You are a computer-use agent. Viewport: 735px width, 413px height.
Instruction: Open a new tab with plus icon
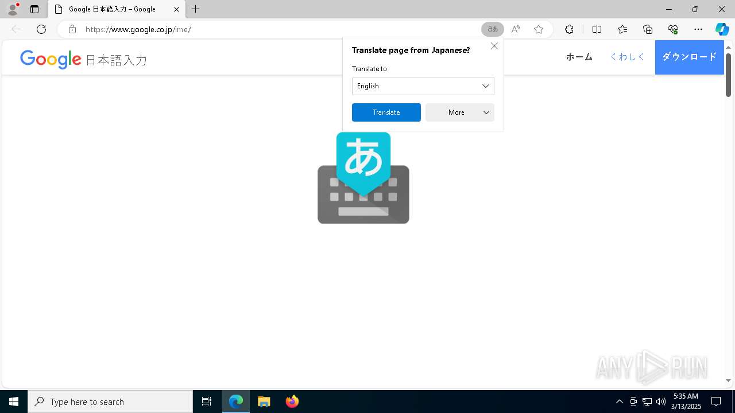(196, 9)
